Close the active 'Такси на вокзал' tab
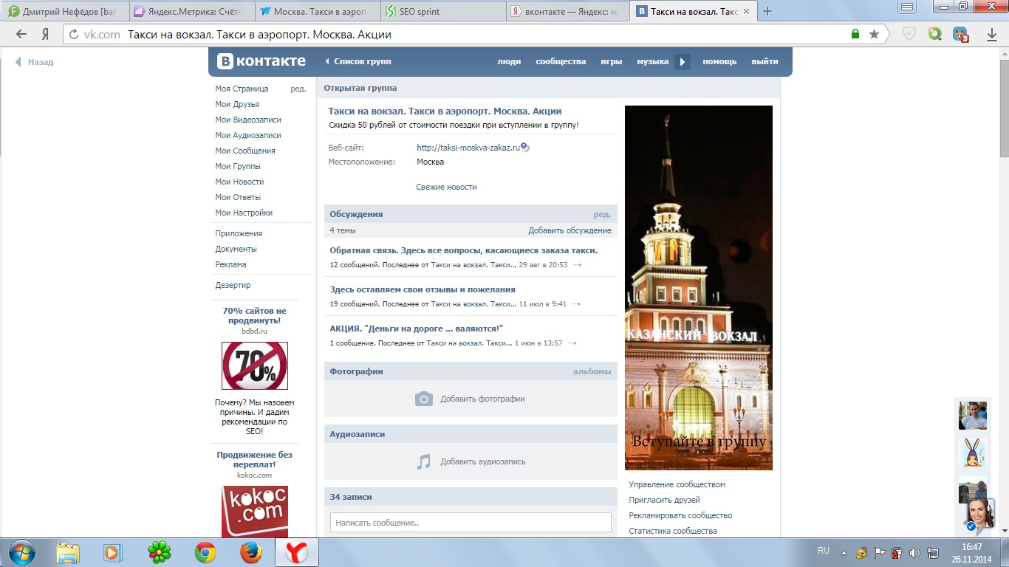 (746, 12)
